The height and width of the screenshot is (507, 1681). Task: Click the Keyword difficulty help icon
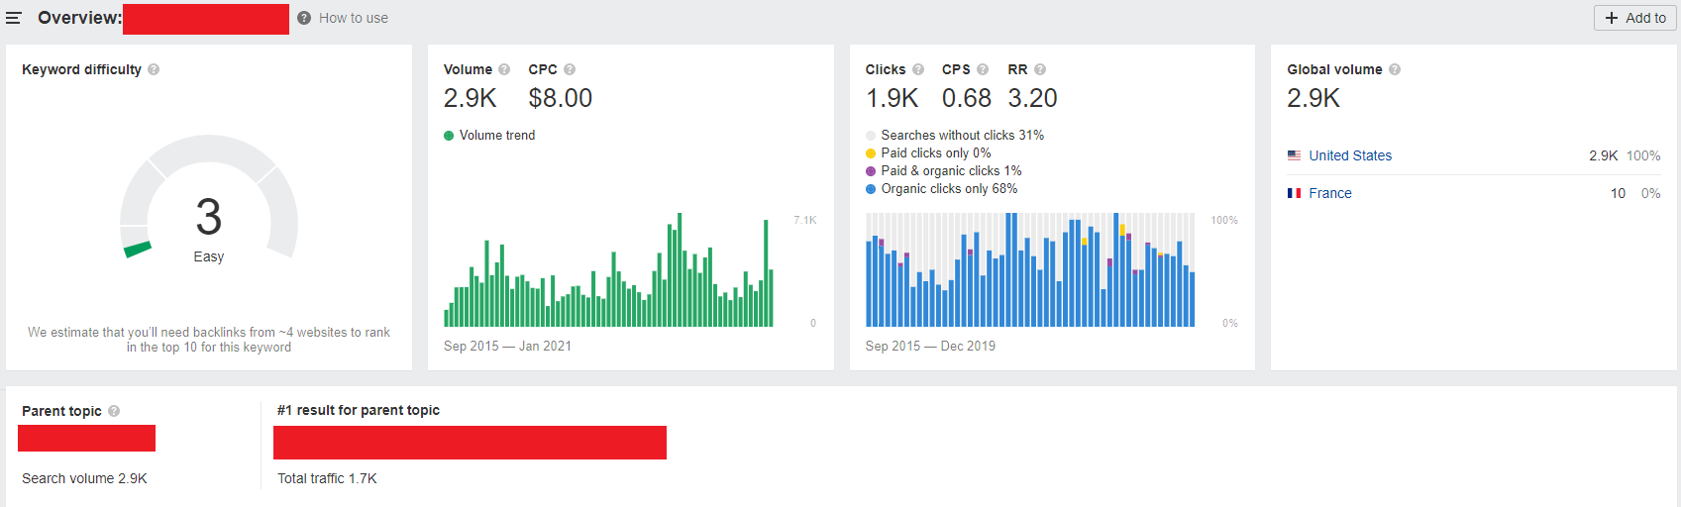coord(154,69)
